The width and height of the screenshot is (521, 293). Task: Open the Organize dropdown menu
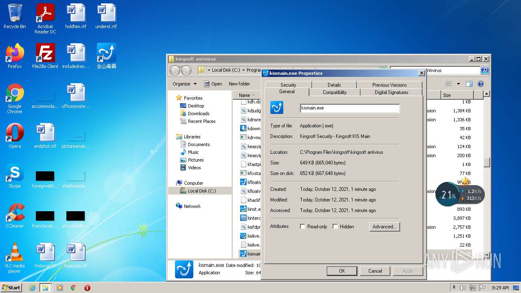click(x=184, y=84)
